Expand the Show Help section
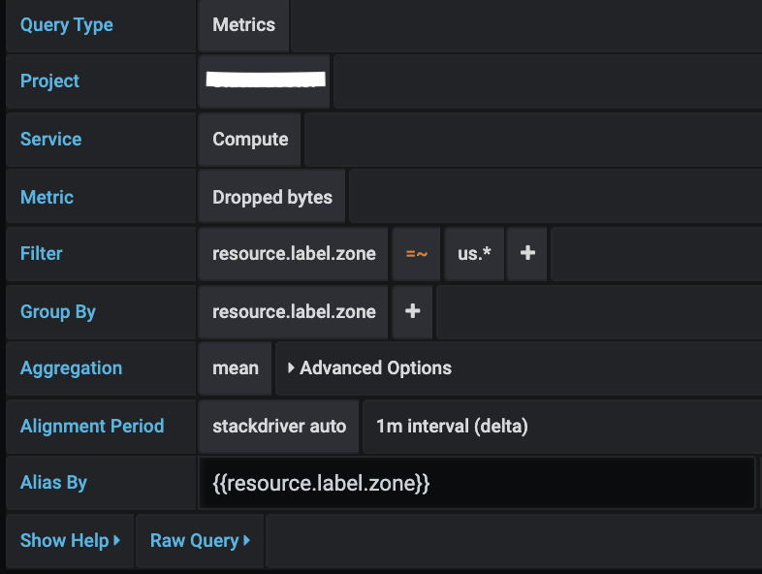This screenshot has height=574, width=762. 70,540
